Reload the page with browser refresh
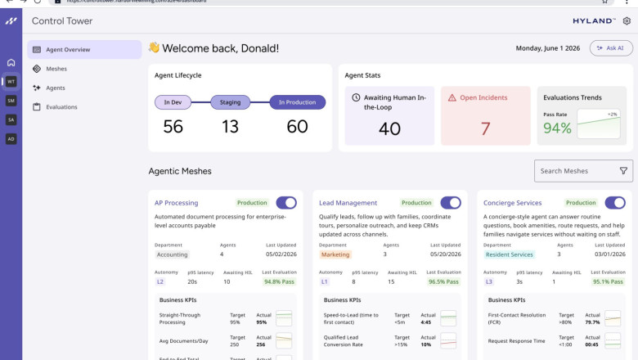Screen dimensions: 638x360 coord(38,2)
